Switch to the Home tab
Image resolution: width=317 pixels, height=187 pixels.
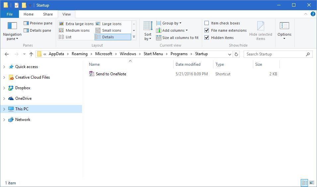tap(29, 14)
